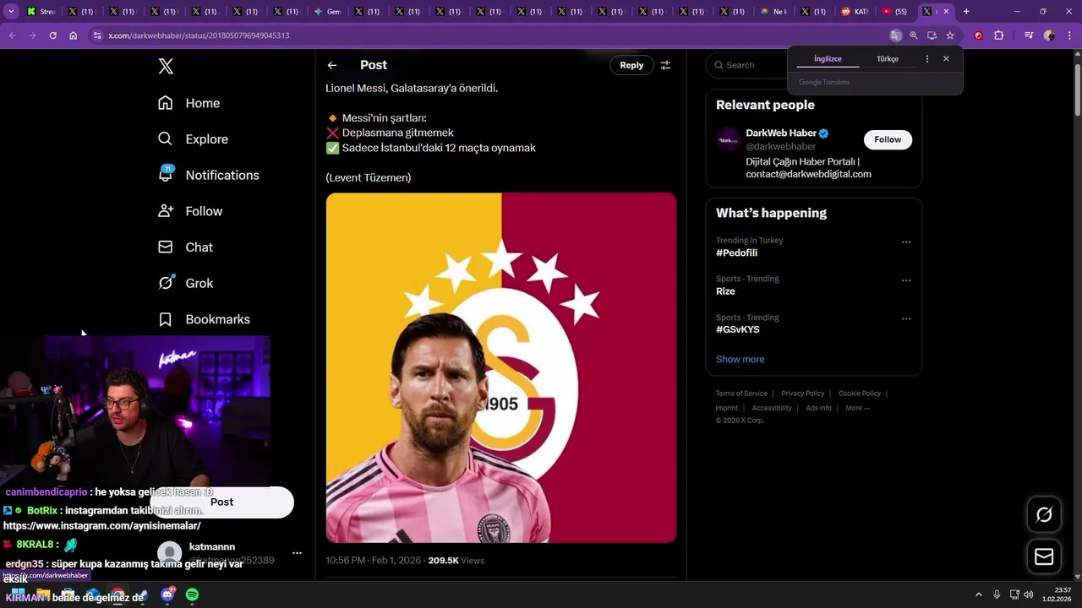
Task: Open Chat envelope icon in sidebar
Action: tap(166, 247)
